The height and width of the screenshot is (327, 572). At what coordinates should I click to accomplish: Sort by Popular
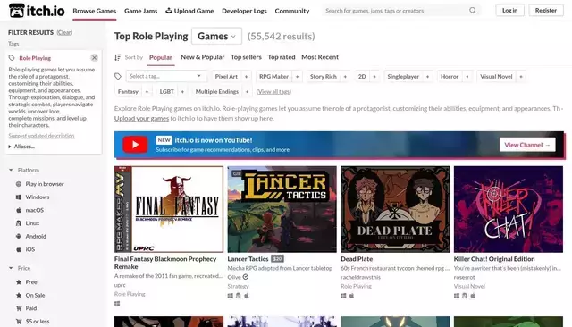point(161,57)
